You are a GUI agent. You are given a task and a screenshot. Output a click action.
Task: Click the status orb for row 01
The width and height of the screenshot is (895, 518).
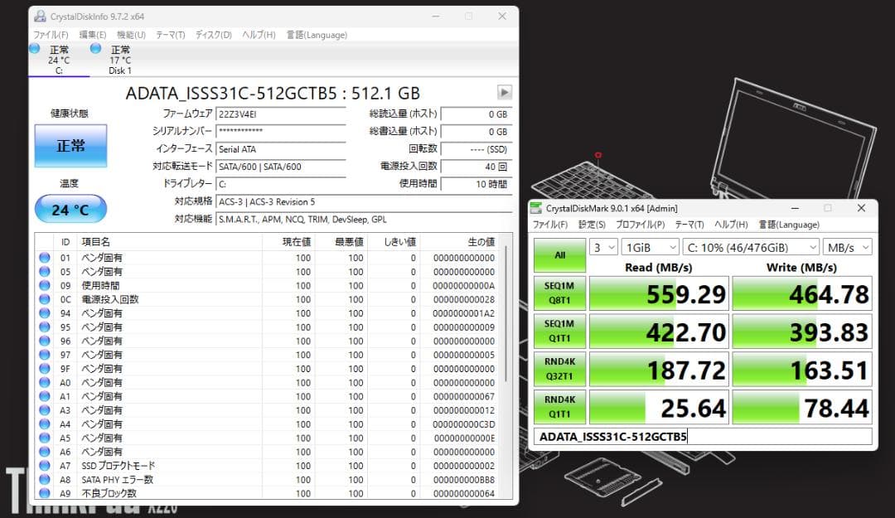tap(45, 258)
